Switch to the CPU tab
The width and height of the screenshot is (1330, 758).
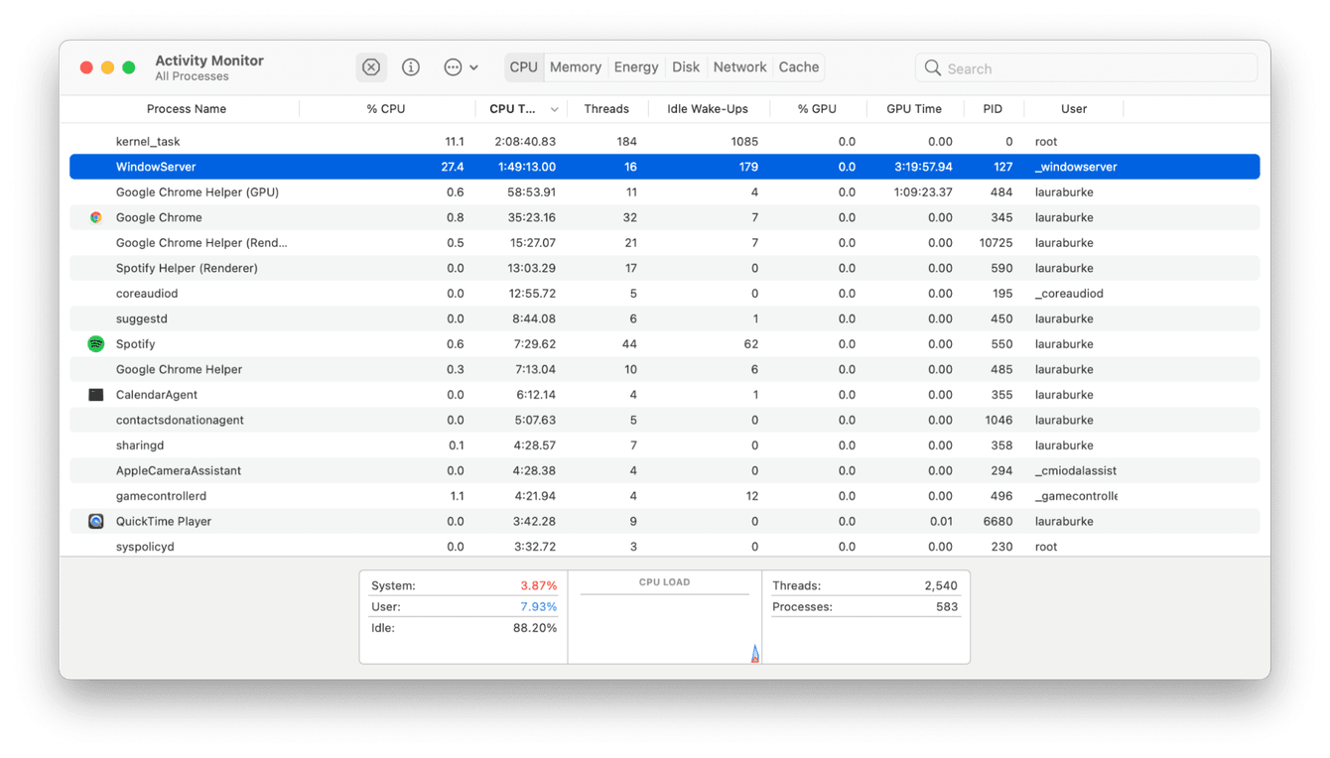point(524,67)
